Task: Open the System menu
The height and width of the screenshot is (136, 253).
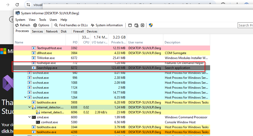Action: (x=20, y=20)
